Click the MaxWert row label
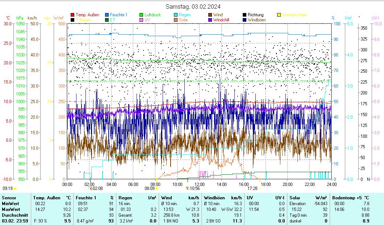The image size is (384, 225). (11, 209)
